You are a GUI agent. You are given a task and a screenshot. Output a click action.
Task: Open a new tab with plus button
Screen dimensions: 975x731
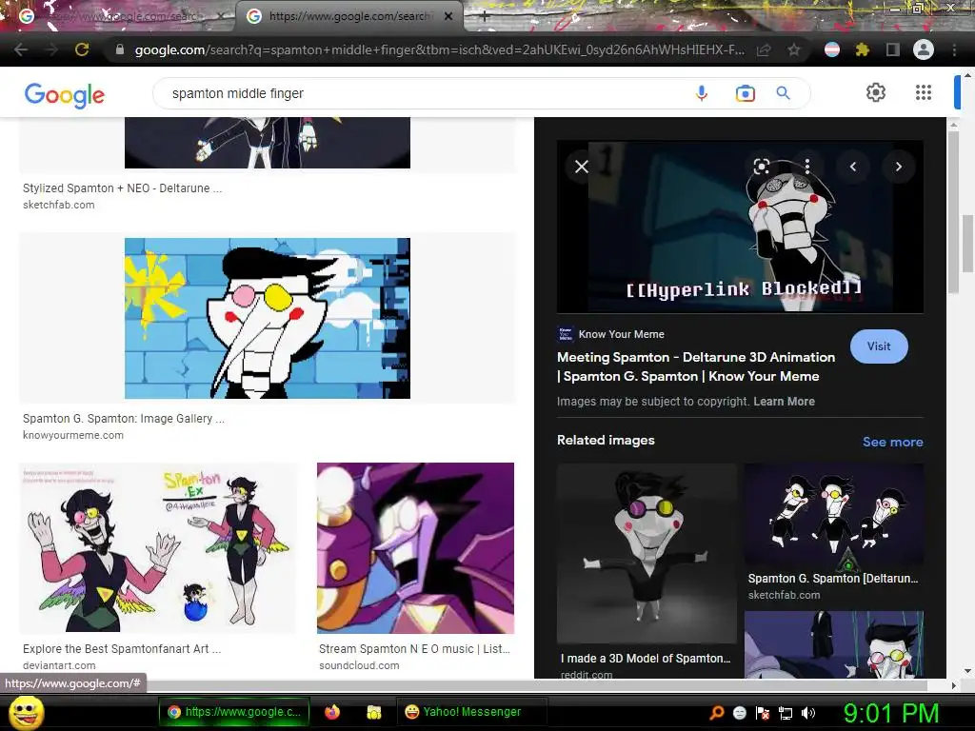pos(485,17)
